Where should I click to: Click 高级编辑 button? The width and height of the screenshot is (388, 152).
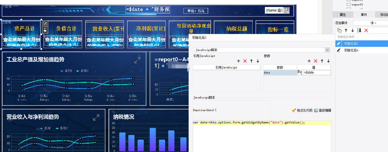[323, 110]
